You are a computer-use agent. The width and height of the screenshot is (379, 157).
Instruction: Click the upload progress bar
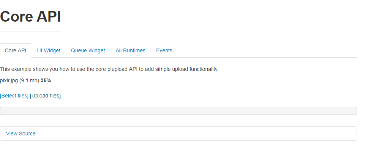coord(178,111)
